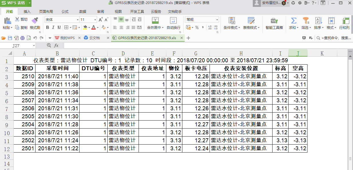Click the percent style icon
Image resolution: width=353 pixels, height=170 pixels.
(x=197, y=27)
